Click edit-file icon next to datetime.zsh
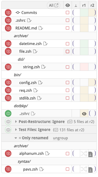The height and width of the screenshot is (177, 98). tap(46, 44)
